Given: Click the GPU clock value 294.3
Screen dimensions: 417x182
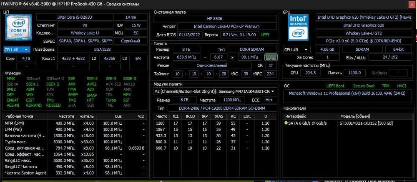Looking at the screenshot, I should pyautogui.click(x=311, y=73).
